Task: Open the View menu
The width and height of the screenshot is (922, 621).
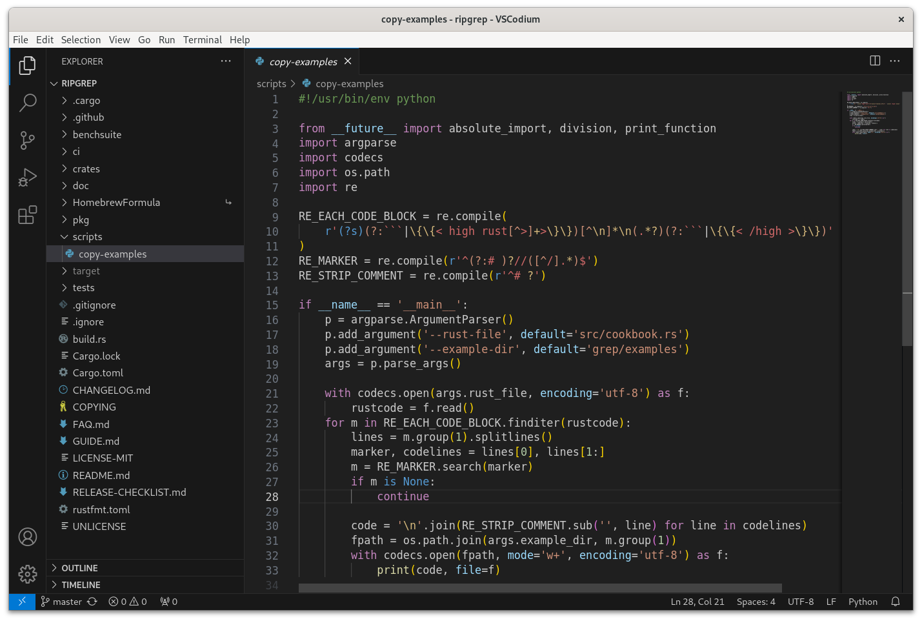Action: (x=119, y=39)
